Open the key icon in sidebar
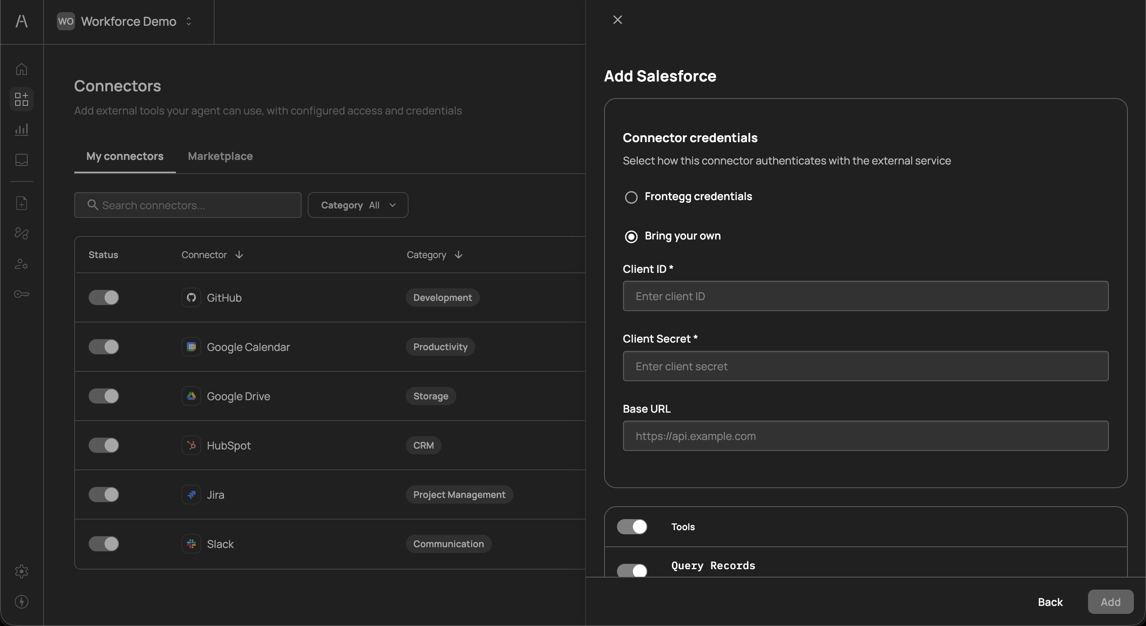 pos(21,294)
